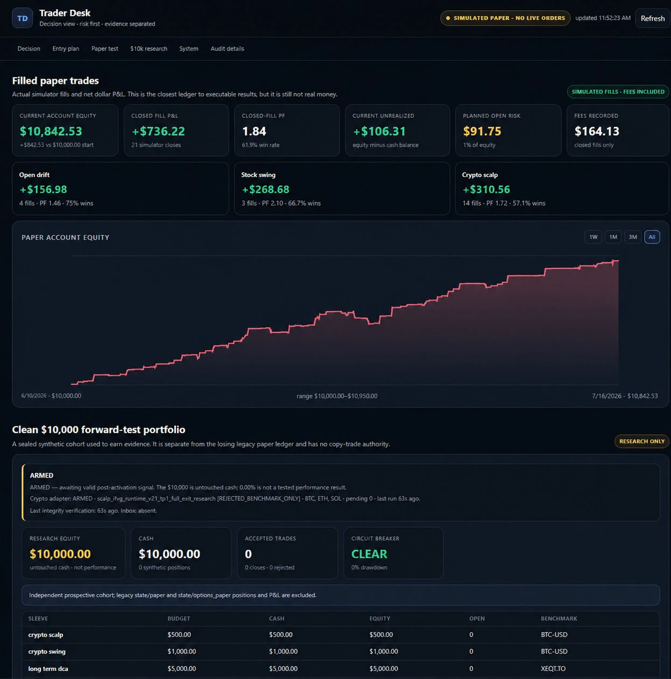Click the 6/10/2026 - $10,000.00 start label
Viewport: 671px width, 679px height.
click(x=51, y=395)
